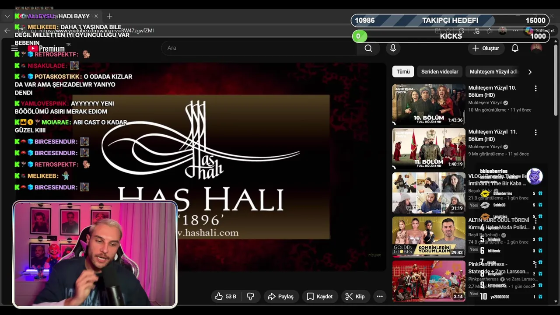Close the current browser tab
Image resolution: width=560 pixels, height=315 pixels.
pyautogui.click(x=96, y=16)
